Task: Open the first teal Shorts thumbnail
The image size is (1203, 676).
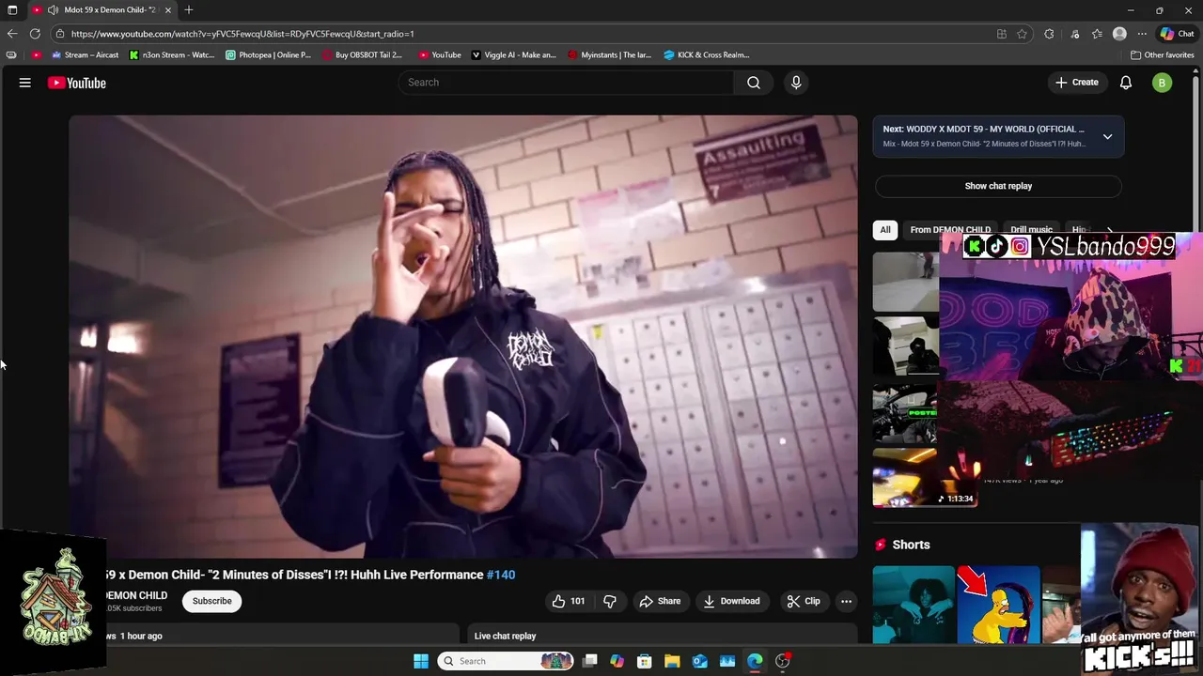Action: (914, 605)
